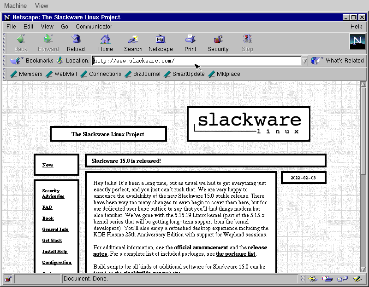Collapse the personal toolbar handle
Screen dimensions: 369x287
pyautogui.click(x=4, y=74)
